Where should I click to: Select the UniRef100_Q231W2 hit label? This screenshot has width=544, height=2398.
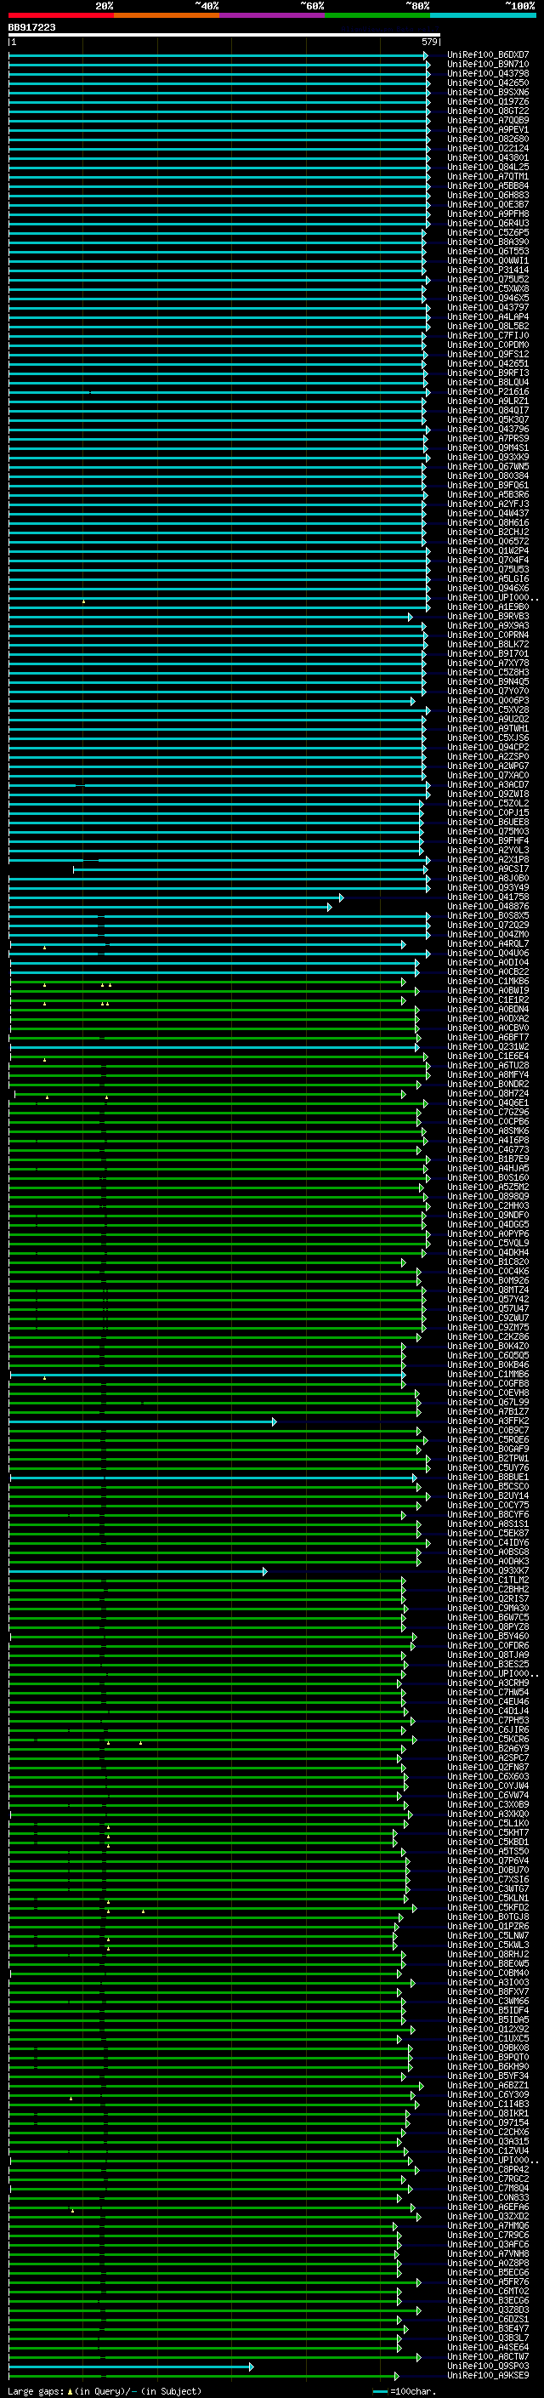[x=488, y=1047]
